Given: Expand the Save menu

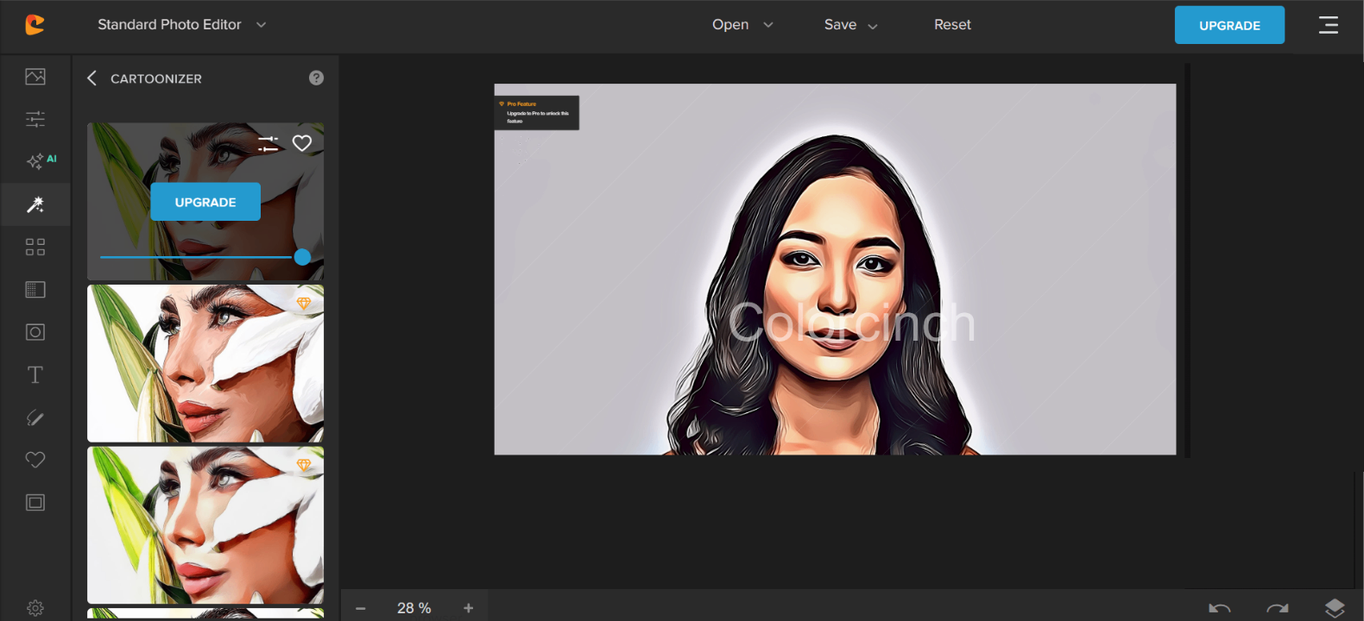Looking at the screenshot, I should (x=851, y=25).
